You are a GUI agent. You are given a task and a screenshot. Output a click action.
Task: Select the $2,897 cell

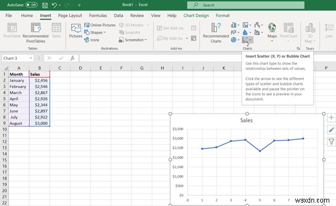(39, 111)
